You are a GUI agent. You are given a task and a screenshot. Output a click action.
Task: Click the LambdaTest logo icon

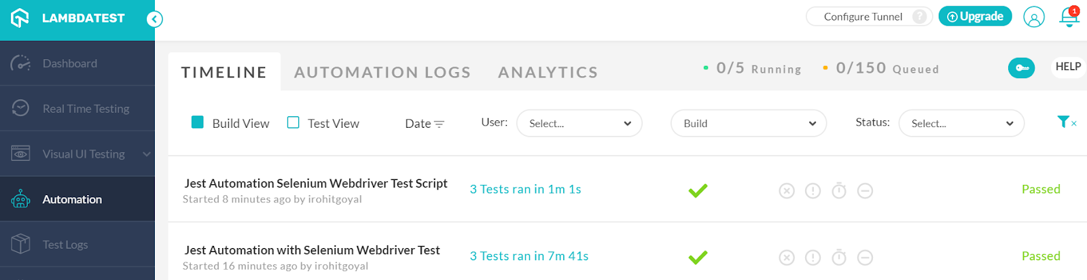20,18
